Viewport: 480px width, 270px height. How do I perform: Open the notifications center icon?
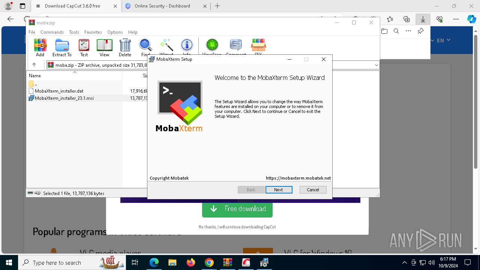468,262
